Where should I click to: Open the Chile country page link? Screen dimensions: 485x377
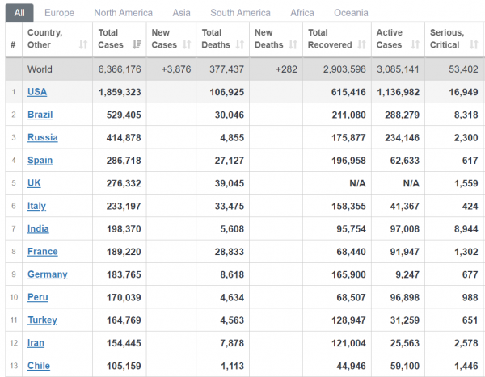click(39, 366)
